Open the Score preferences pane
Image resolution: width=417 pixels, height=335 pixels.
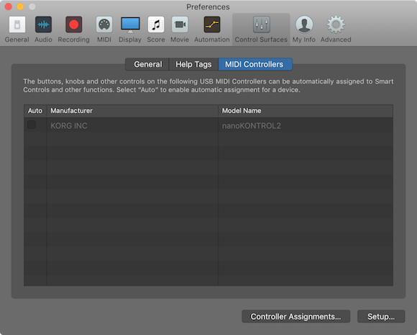(x=156, y=29)
